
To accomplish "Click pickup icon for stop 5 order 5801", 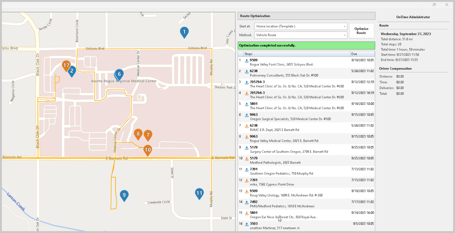I will (247, 104).
